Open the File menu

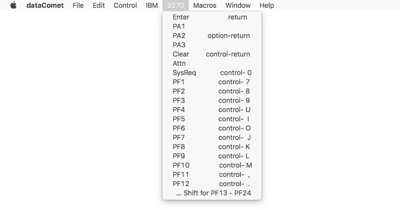pos(78,5)
